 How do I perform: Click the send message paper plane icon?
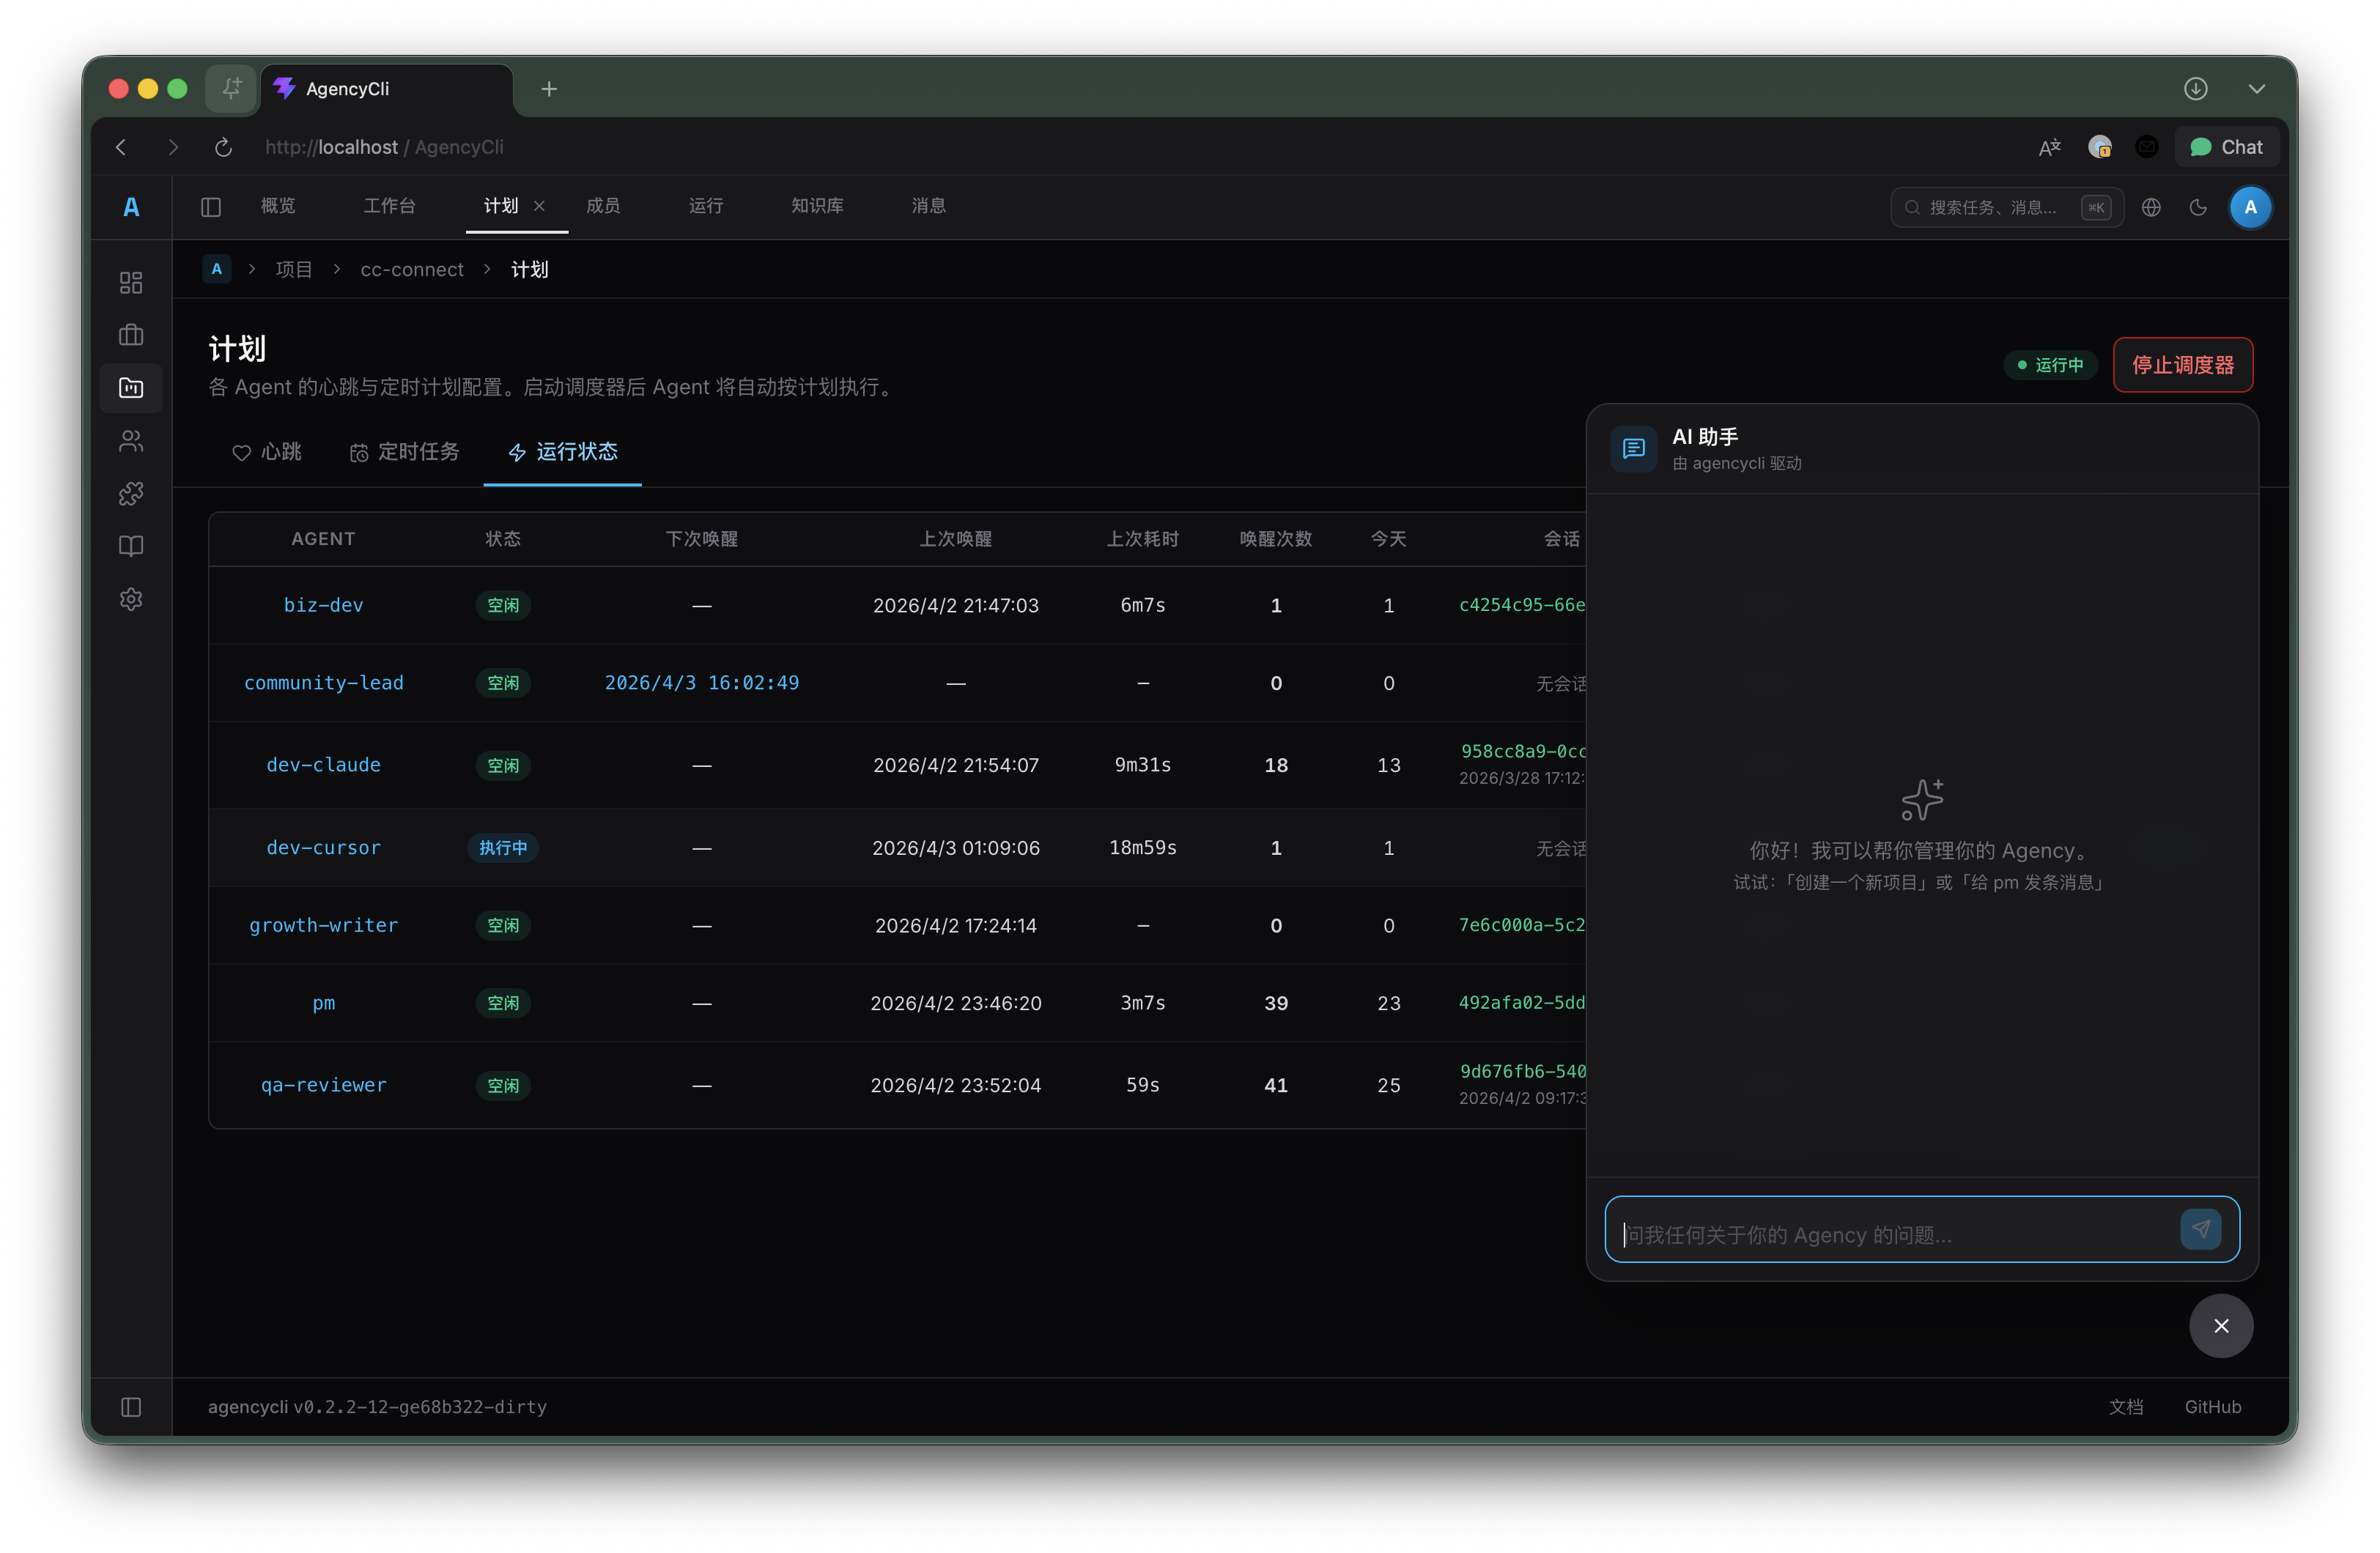(x=2200, y=1229)
